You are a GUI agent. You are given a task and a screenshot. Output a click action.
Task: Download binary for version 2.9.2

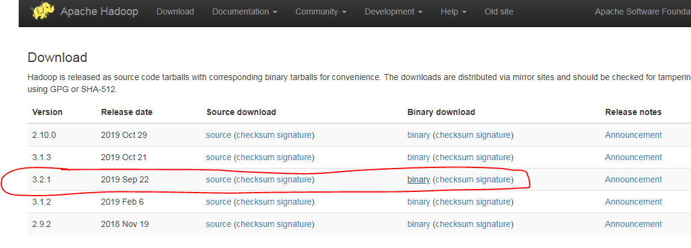pos(418,225)
